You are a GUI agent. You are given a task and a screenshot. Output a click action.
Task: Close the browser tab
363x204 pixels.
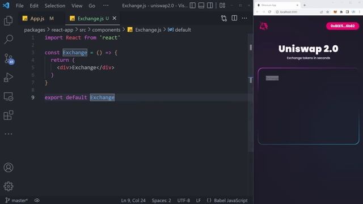click(x=297, y=5)
